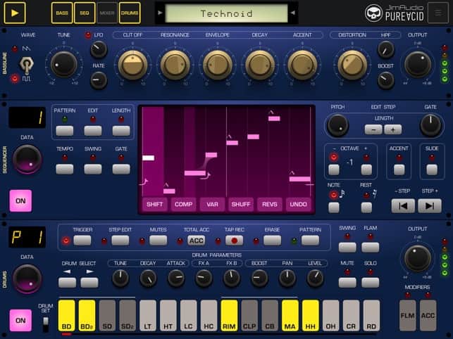Step back with the Step minus button
This screenshot has height=339, width=453.
coord(404,206)
